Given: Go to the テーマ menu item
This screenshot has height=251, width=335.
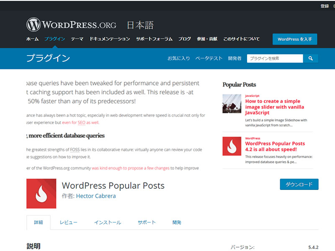Looking at the screenshot, I should point(77,39).
